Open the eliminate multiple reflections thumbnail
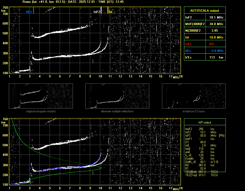245x191 pixels. (117, 96)
